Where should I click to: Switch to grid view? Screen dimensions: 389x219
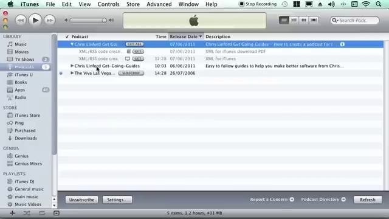pos(304,20)
